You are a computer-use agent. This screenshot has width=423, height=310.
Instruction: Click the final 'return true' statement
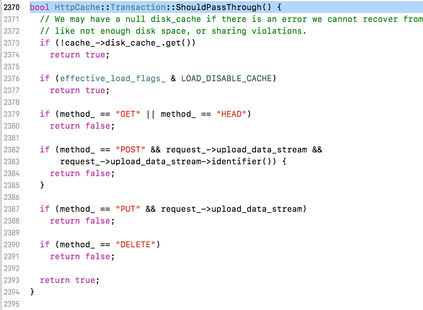pyautogui.click(x=70, y=280)
